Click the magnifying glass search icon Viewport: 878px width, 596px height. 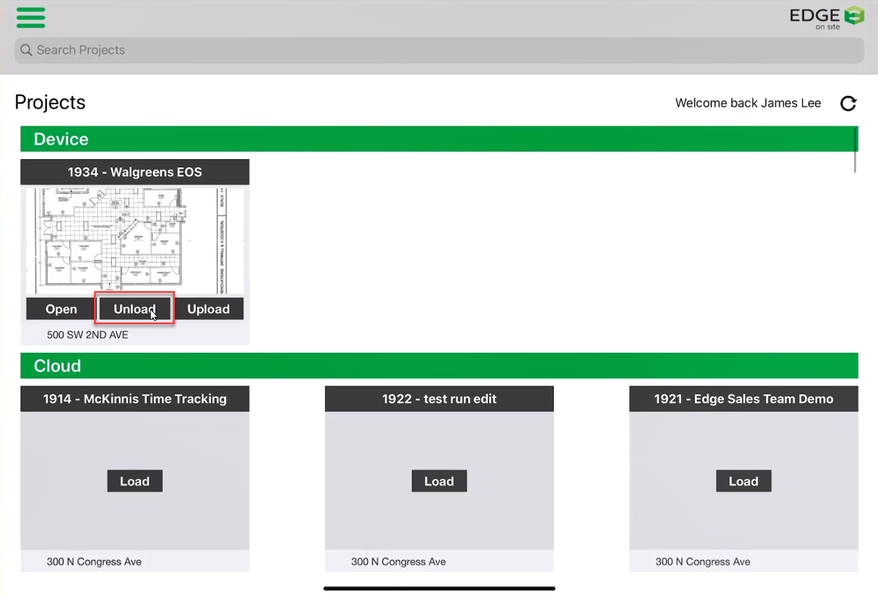point(26,50)
